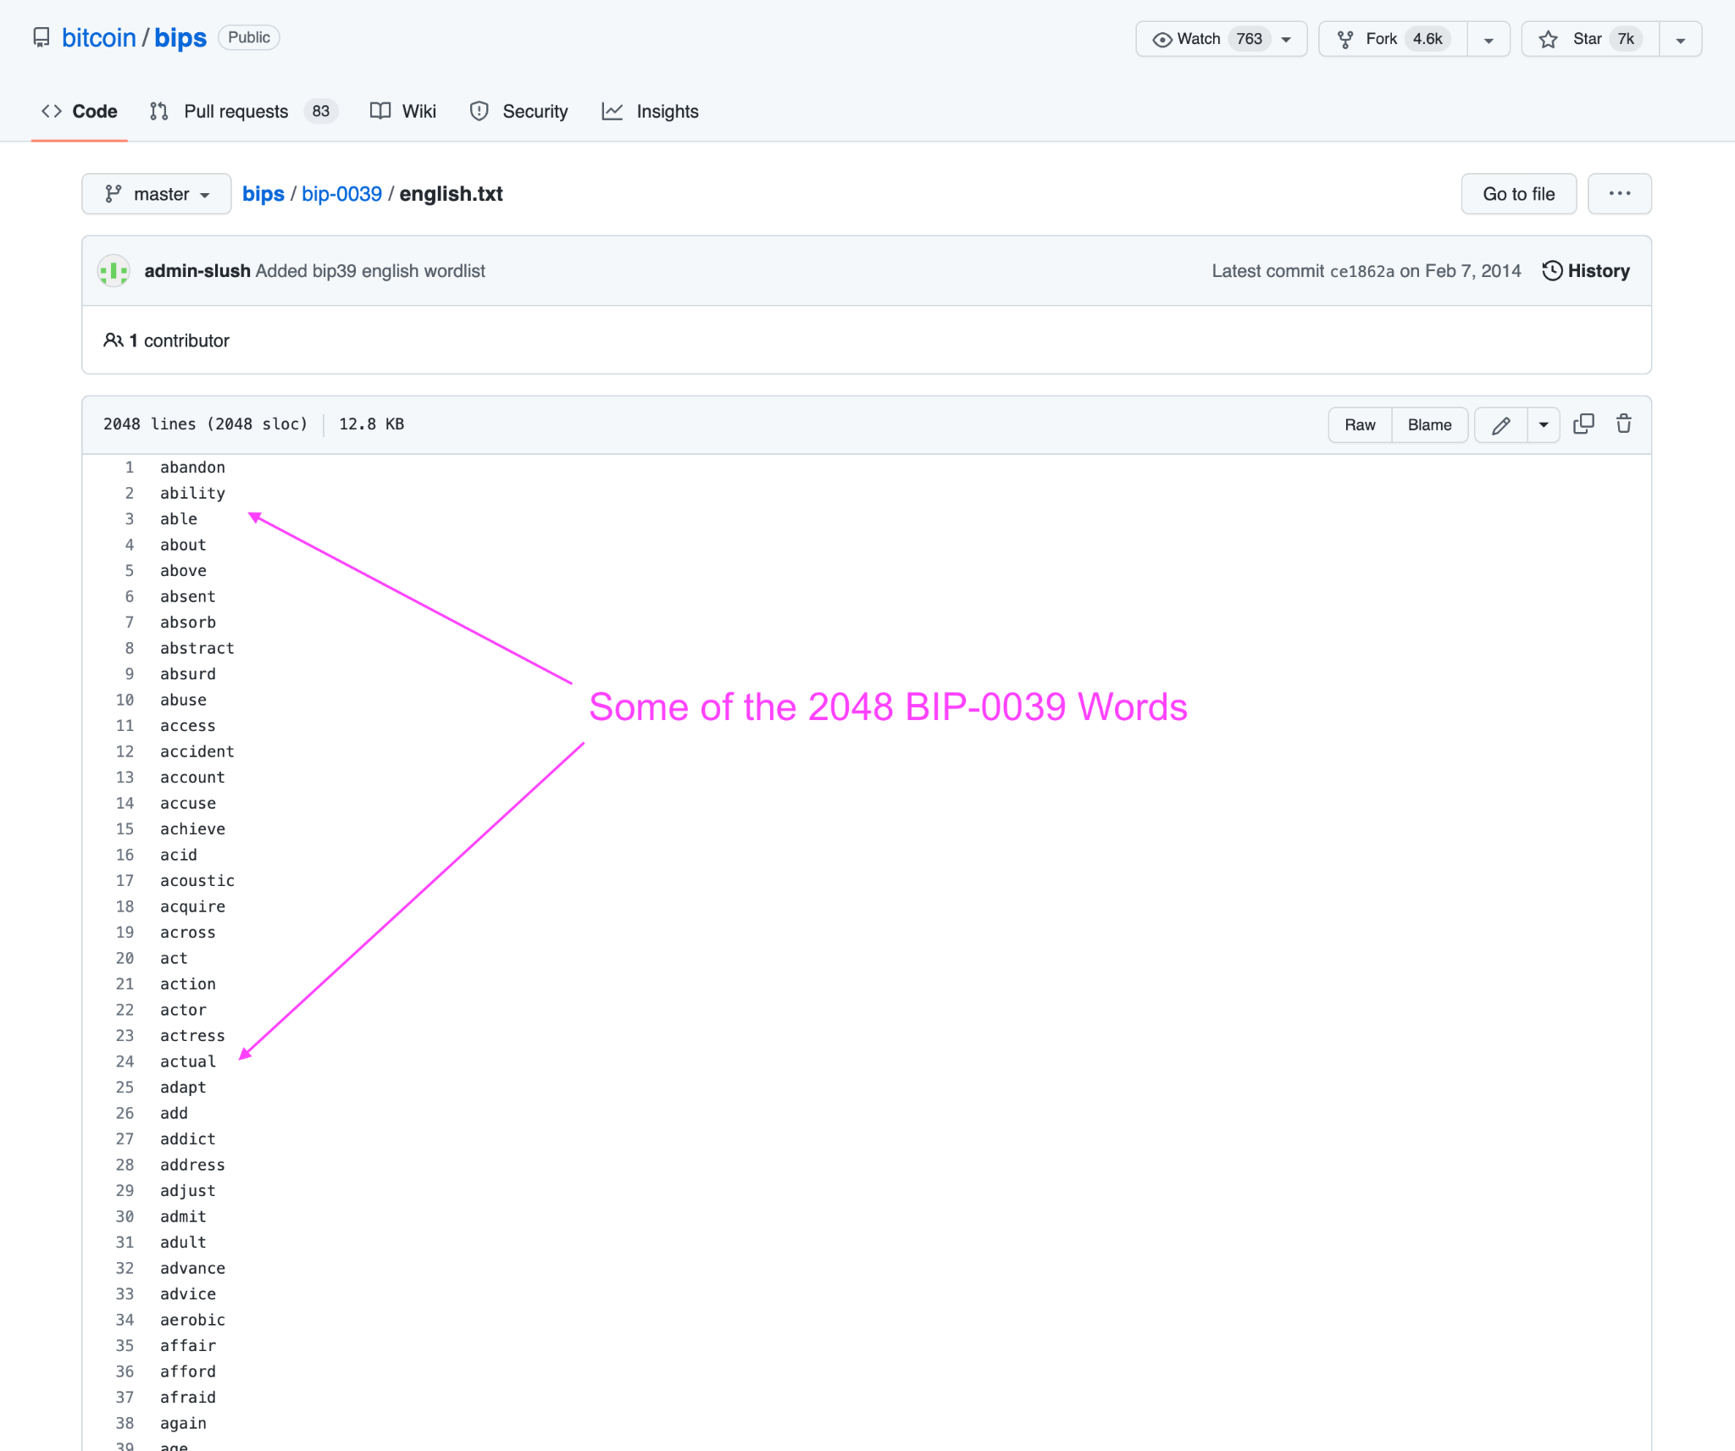Open the admin-slush author link

point(197,271)
